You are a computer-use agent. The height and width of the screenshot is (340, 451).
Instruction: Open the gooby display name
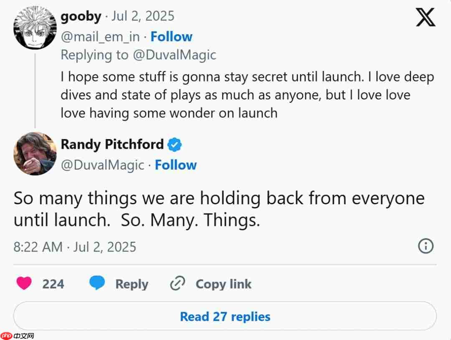coord(81,17)
